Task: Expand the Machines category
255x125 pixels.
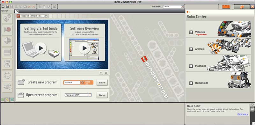Action: coord(191,66)
